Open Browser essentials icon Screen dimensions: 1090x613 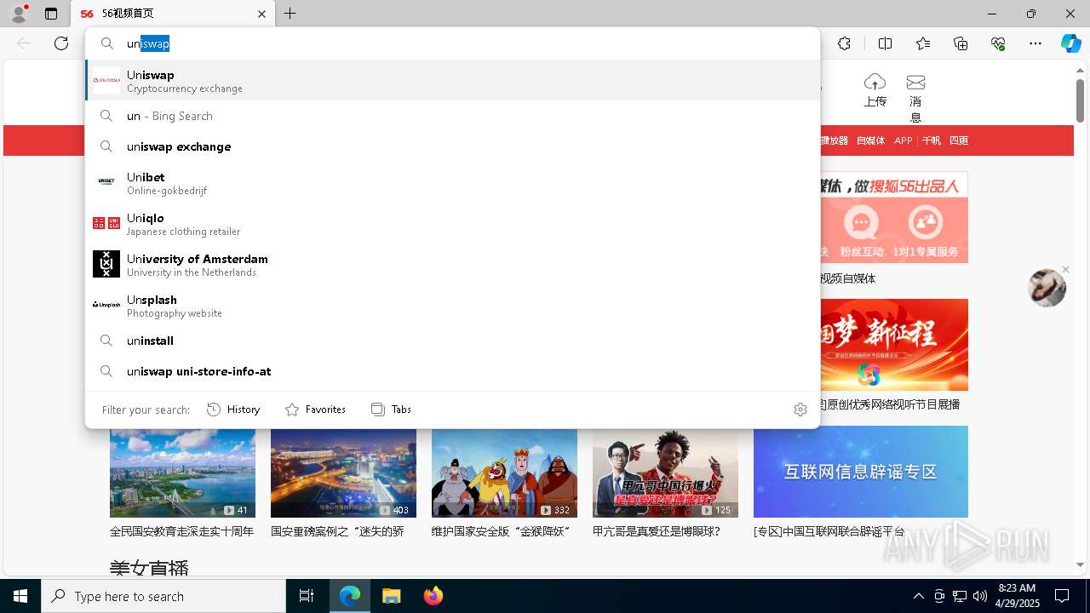coord(998,43)
